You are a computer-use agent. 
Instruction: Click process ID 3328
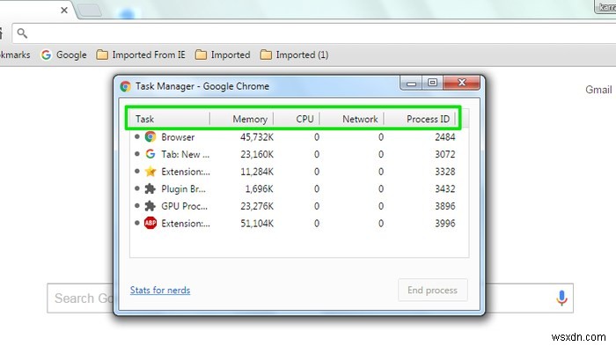(x=445, y=172)
